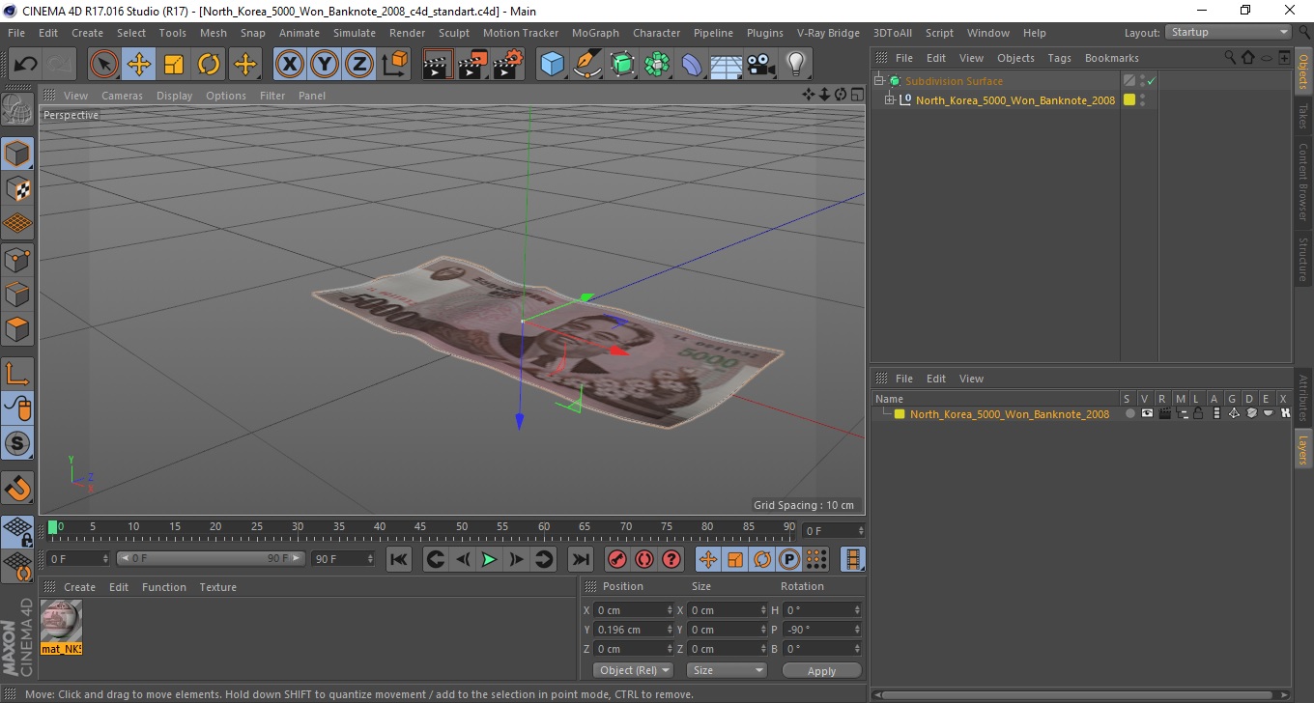Collapse Subdivision Surface object tree
1314x703 pixels.
point(878,81)
